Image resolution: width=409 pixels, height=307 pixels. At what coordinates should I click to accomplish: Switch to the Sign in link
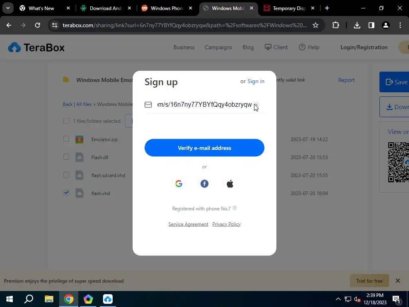[x=256, y=81]
